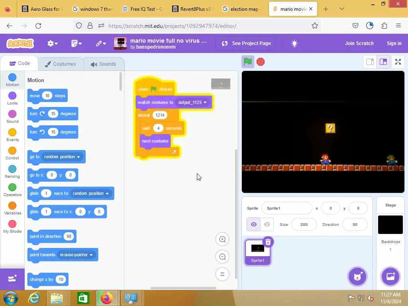Hide sprite using the crossed eye icon
Screen dimensions: 408x306
267,224
